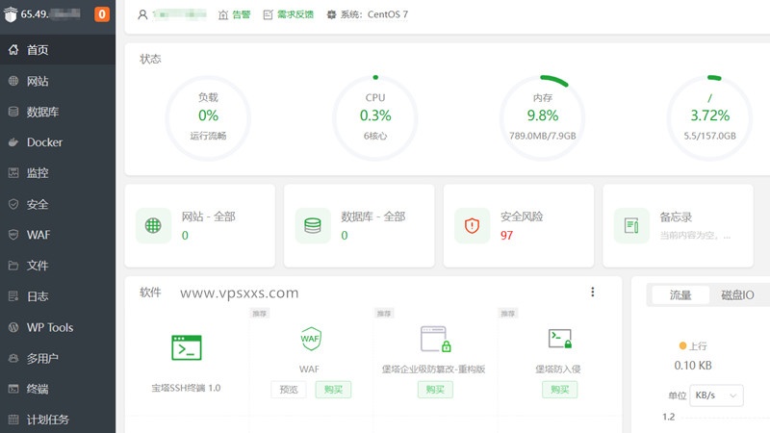Click the / disk 3.72% usage gauge
The width and height of the screenshot is (770, 433).
[709, 117]
